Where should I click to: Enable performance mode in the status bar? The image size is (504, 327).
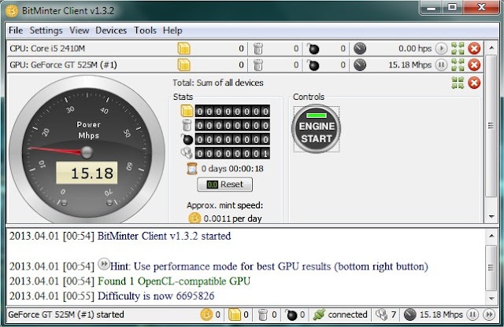(489, 314)
